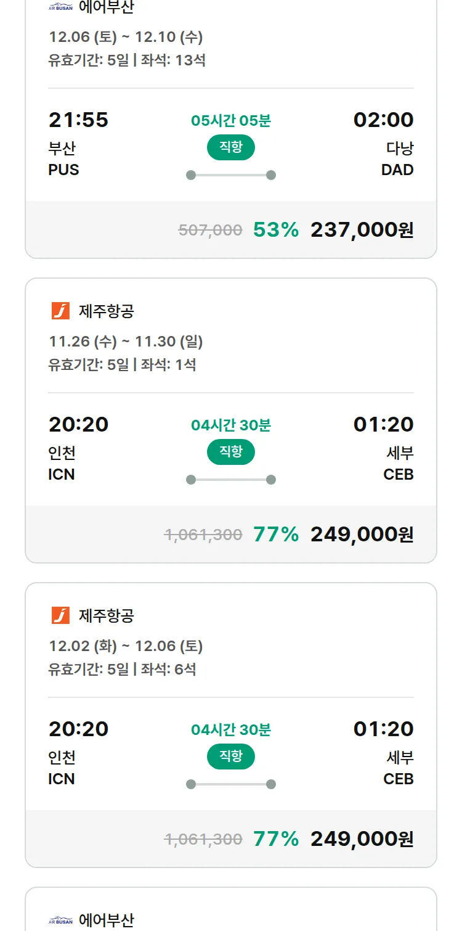
Task: Tap the 직항 badge on the Busan–Da Nang flight
Action: [x=231, y=147]
